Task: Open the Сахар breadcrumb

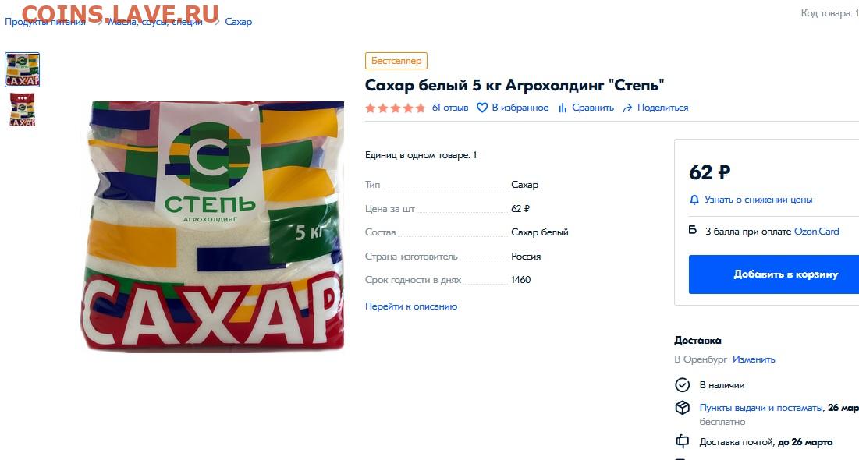Action: (238, 22)
